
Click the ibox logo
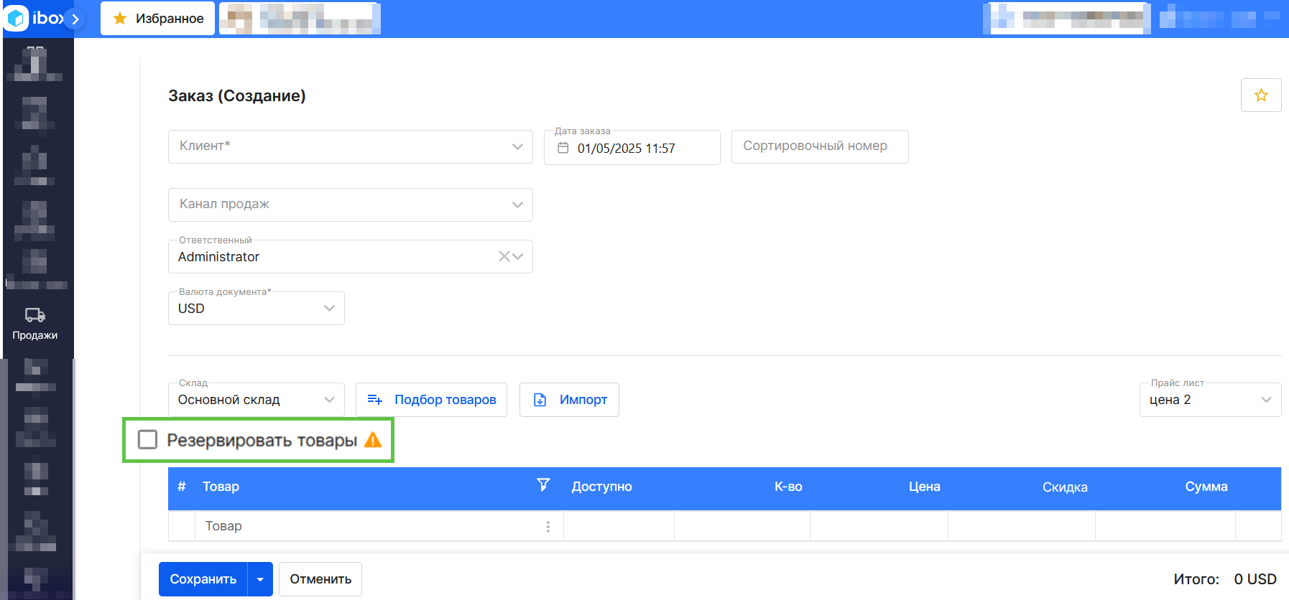(32, 18)
